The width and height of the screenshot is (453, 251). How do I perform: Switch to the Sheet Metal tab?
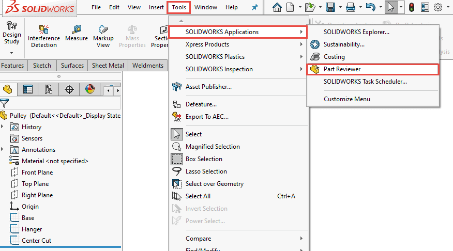click(x=108, y=66)
